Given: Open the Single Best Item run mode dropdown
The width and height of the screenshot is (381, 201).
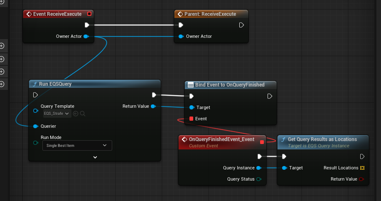Looking at the screenshot, I should [x=77, y=145].
